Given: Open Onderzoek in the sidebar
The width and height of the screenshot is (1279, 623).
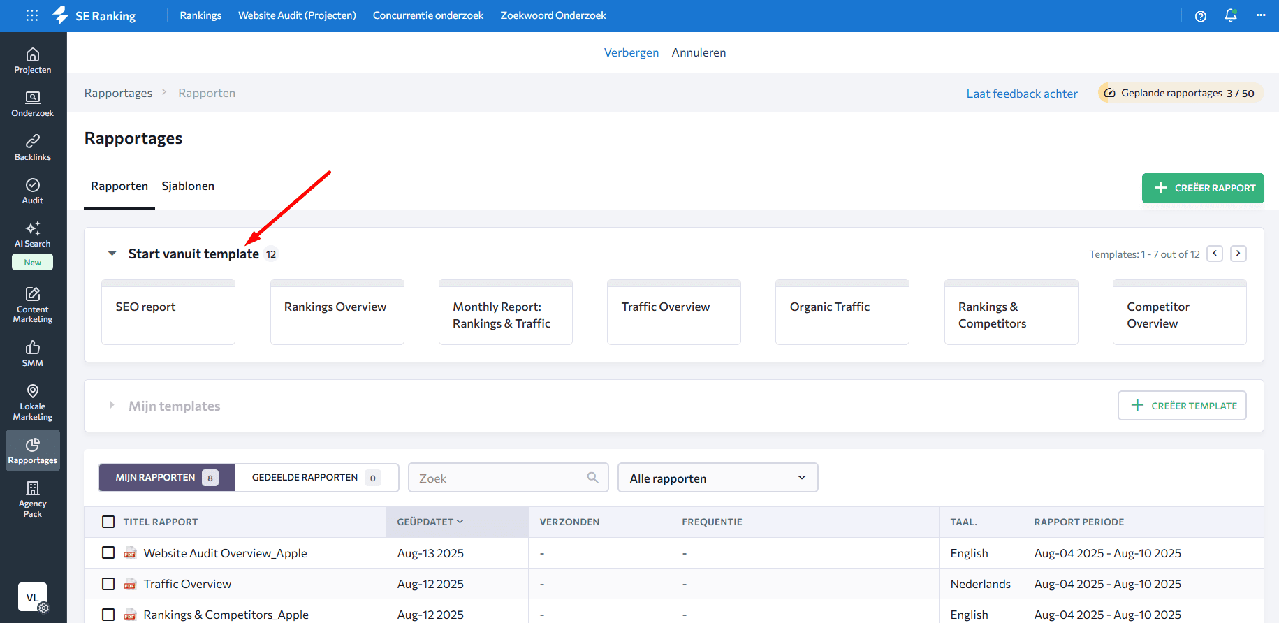Looking at the screenshot, I should click(x=33, y=104).
